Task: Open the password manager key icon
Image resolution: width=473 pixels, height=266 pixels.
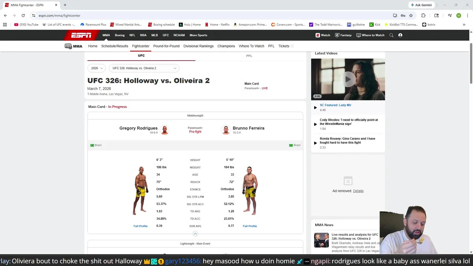Action: click(x=403, y=16)
